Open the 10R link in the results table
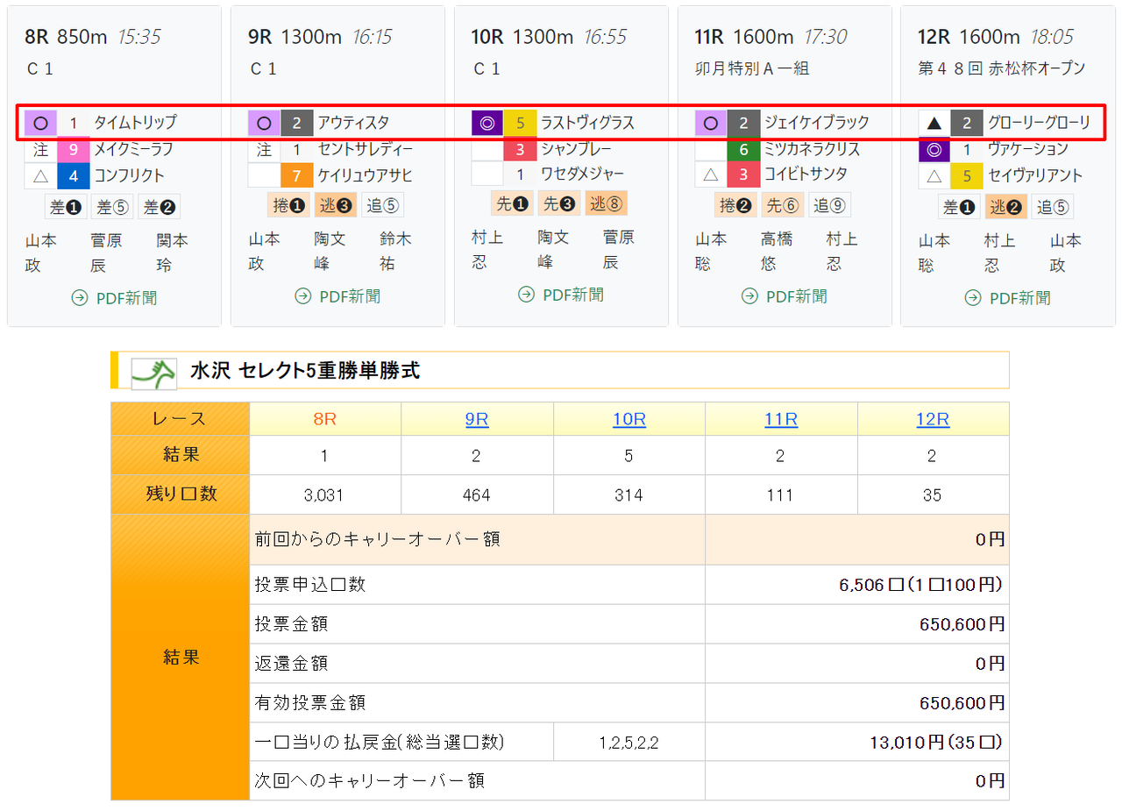This screenshot has height=811, width=1122. [x=629, y=419]
